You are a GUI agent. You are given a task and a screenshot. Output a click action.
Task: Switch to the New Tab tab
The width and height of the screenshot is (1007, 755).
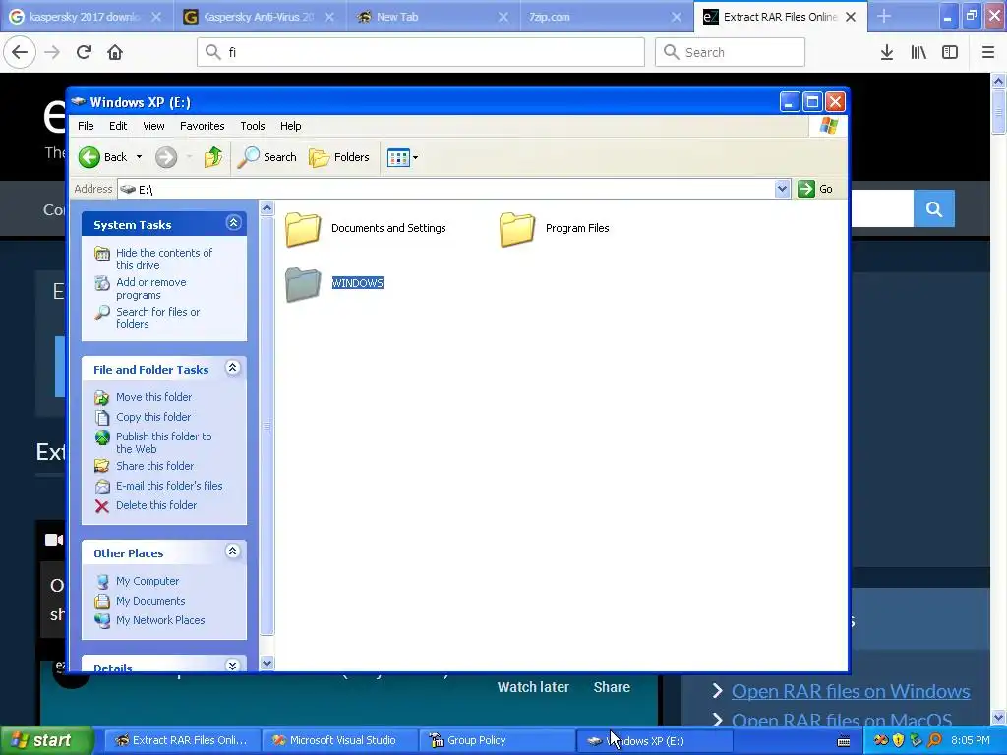433,17
